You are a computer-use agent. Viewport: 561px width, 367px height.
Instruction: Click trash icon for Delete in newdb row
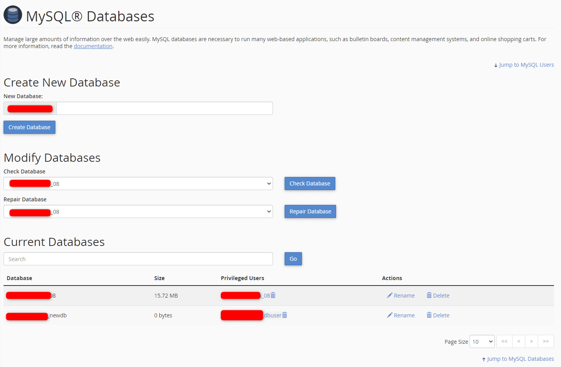pyautogui.click(x=429, y=315)
